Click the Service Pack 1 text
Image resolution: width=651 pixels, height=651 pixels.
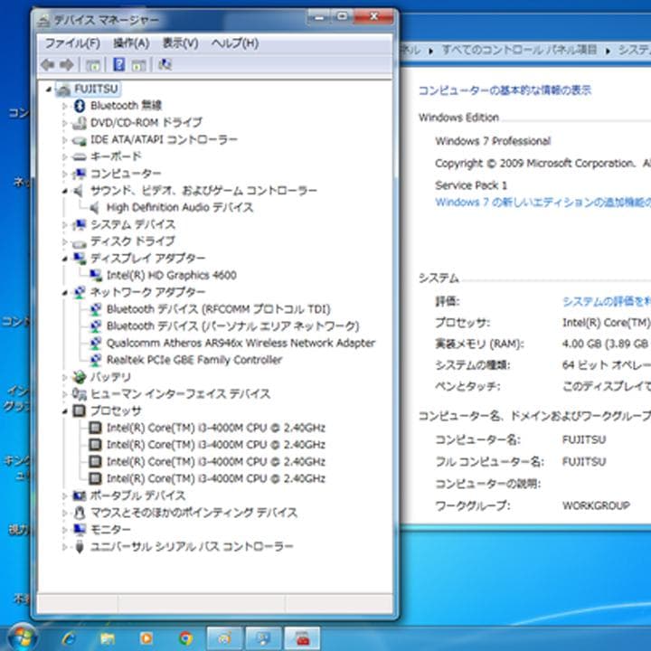click(471, 185)
